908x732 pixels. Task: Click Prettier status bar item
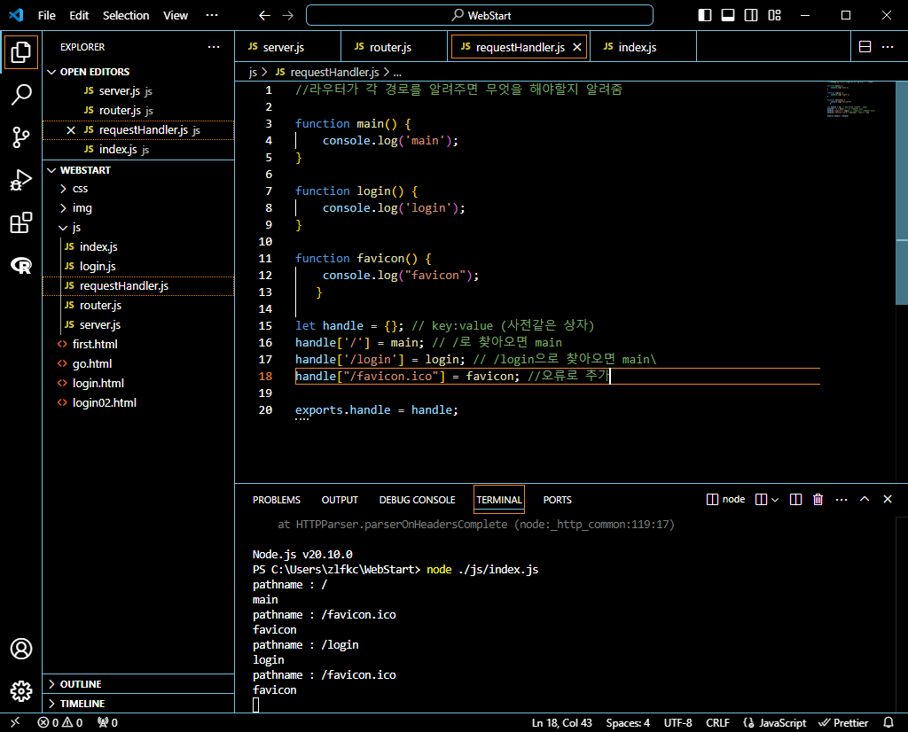[843, 722]
